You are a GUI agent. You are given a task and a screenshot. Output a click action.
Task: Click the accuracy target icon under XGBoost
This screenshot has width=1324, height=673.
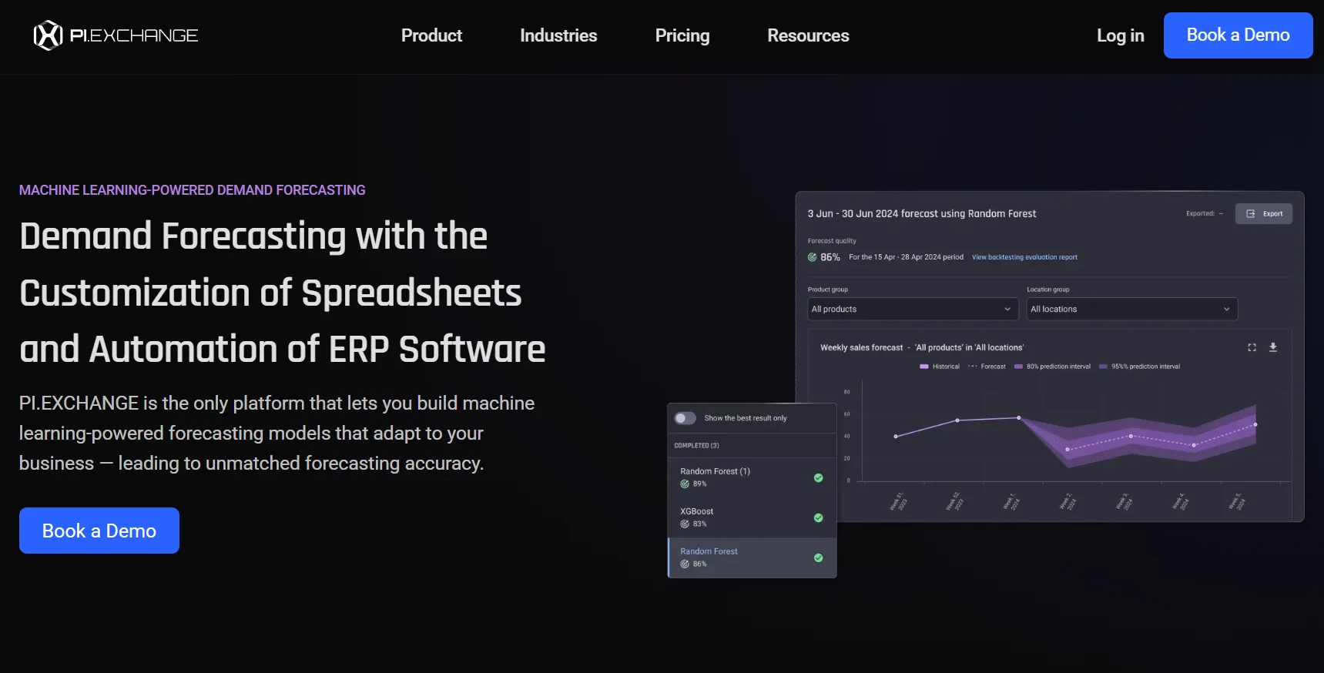tap(685, 524)
